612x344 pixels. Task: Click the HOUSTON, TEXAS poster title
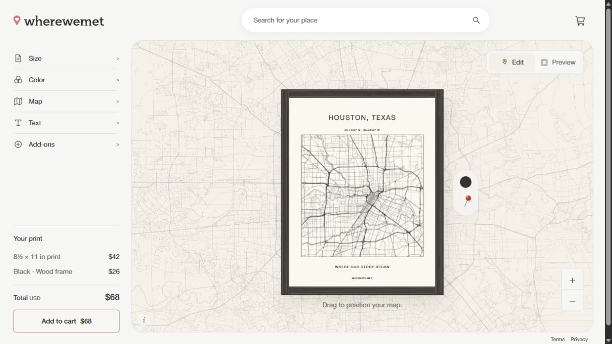coord(362,117)
